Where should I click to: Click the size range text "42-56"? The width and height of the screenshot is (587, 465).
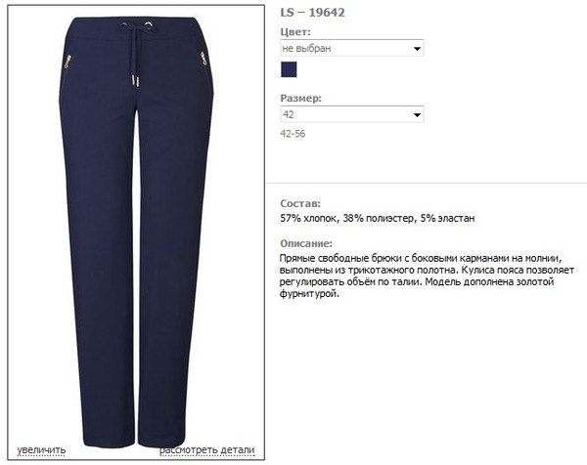click(x=293, y=134)
